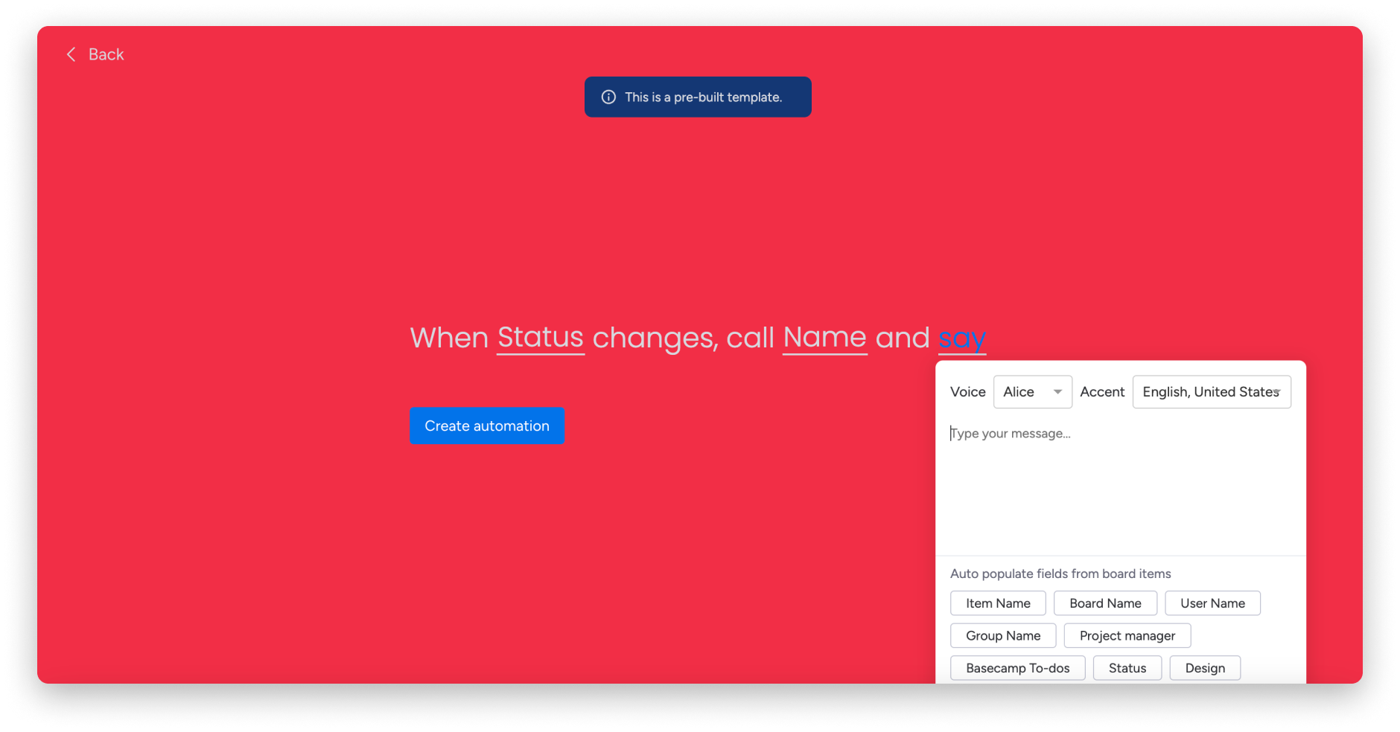
Task: Click the Create automation button
Action: [487, 426]
